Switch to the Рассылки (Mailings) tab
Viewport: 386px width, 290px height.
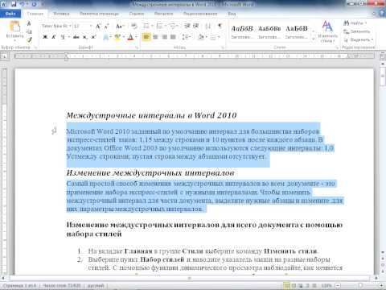tap(164, 14)
